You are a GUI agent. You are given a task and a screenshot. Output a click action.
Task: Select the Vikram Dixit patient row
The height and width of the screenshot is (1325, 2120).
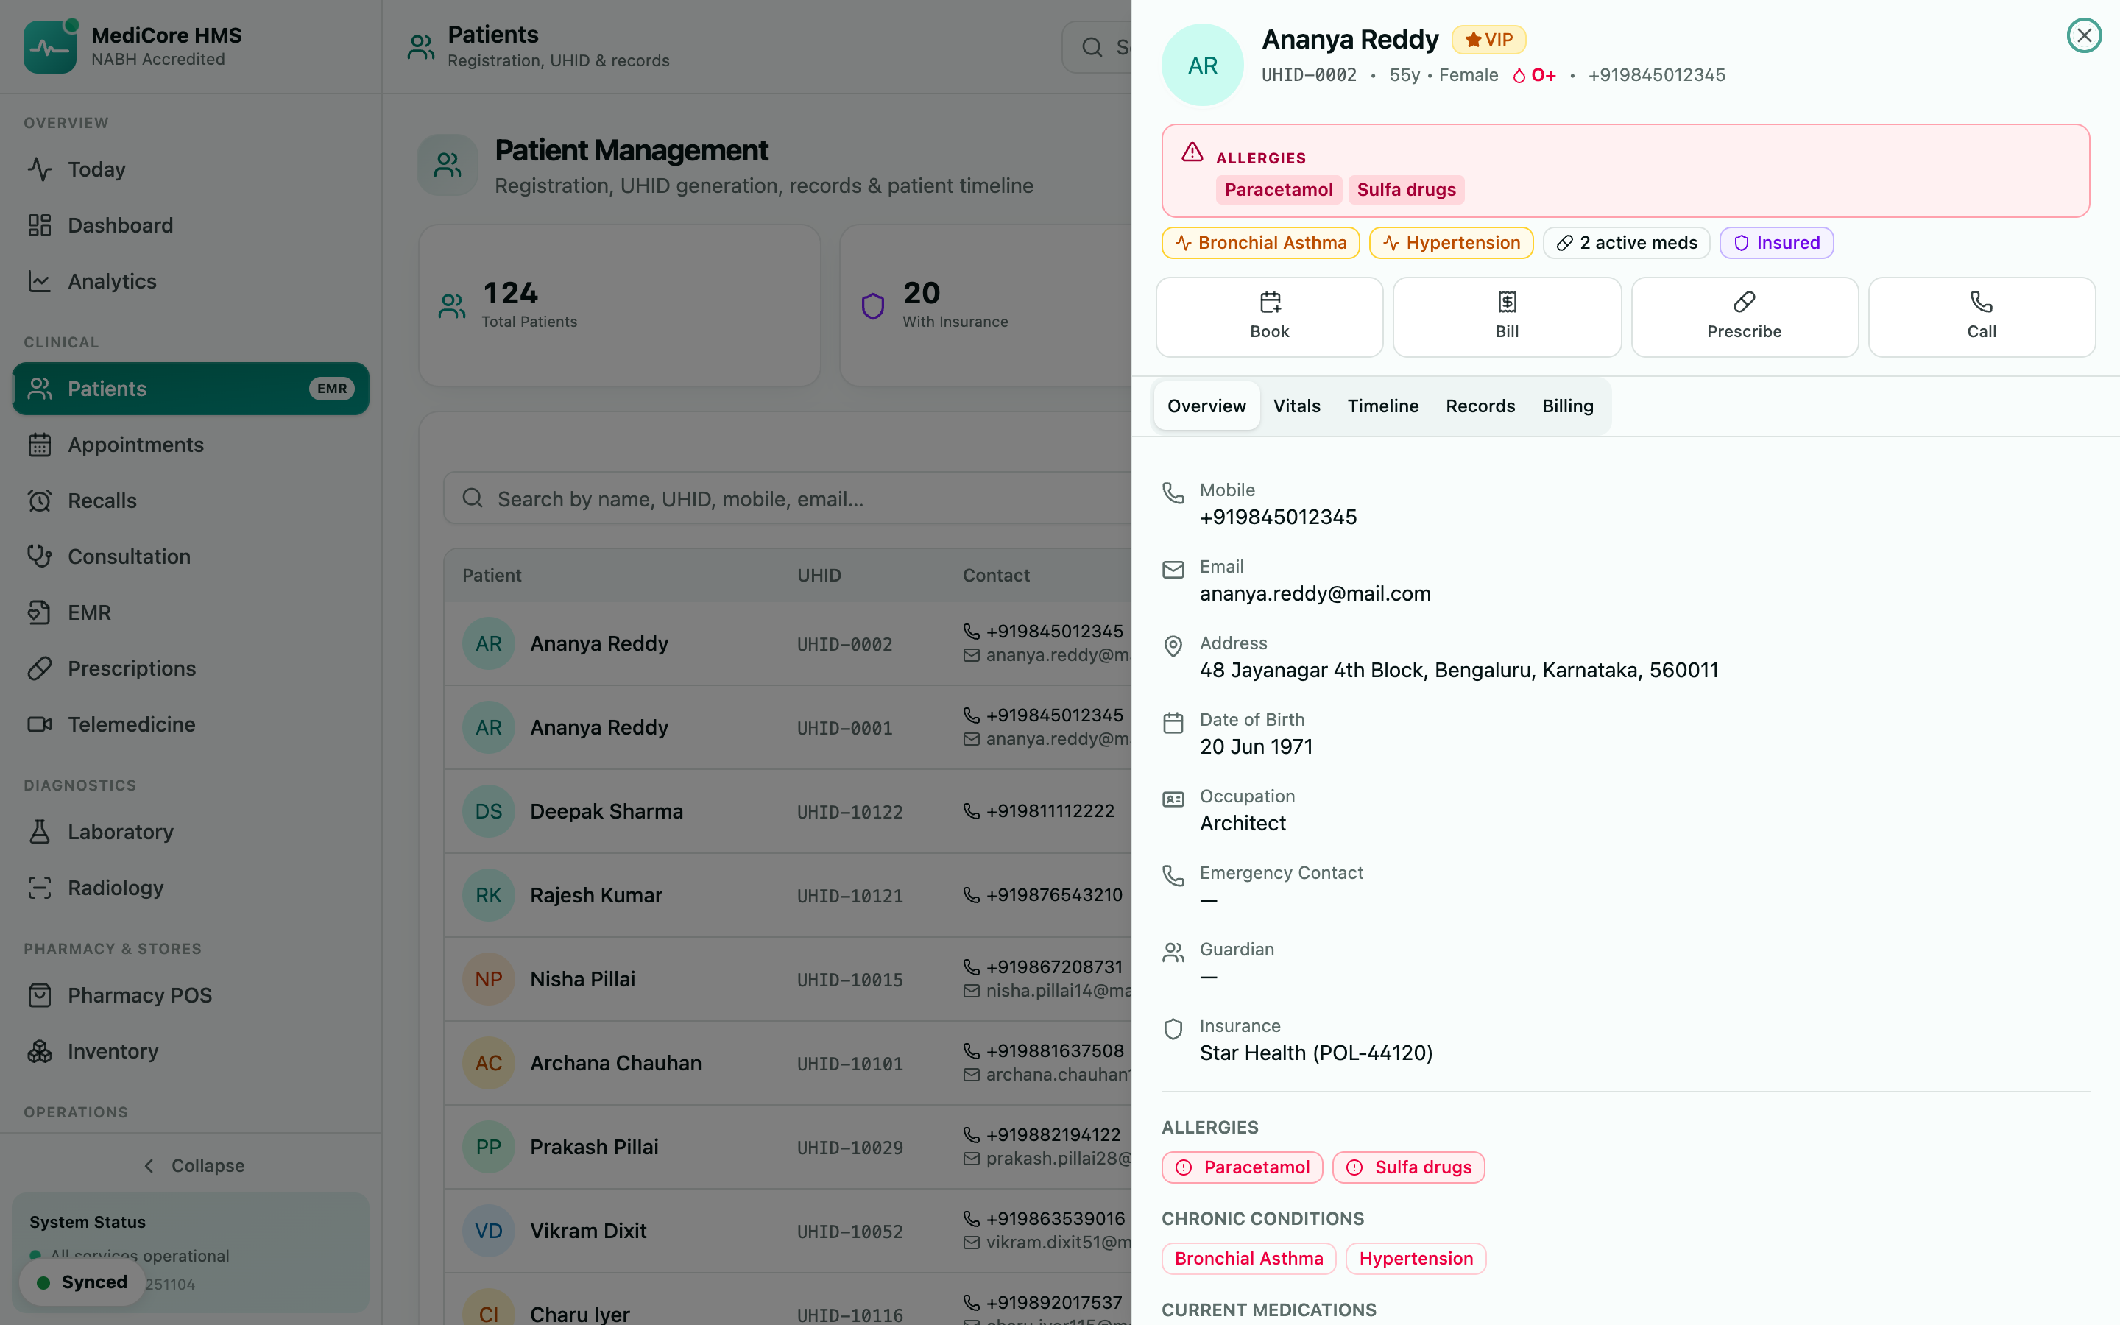788,1232
